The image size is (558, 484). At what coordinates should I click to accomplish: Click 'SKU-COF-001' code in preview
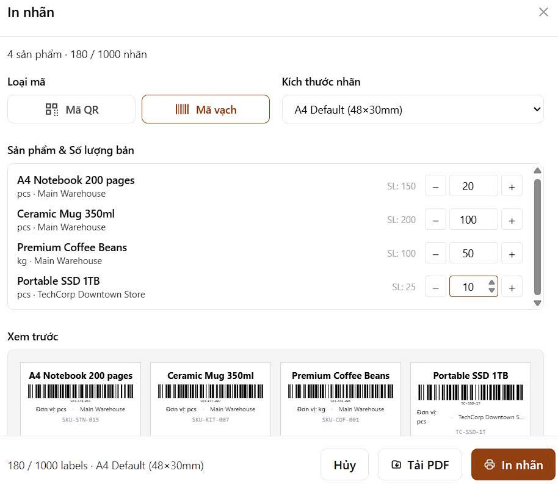point(341,420)
